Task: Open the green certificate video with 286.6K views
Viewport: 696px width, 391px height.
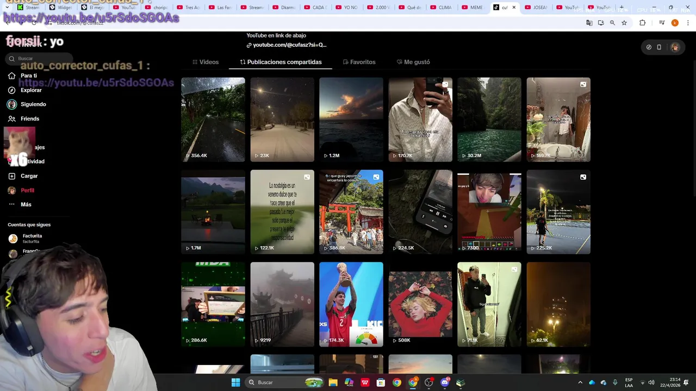Action: [213, 304]
